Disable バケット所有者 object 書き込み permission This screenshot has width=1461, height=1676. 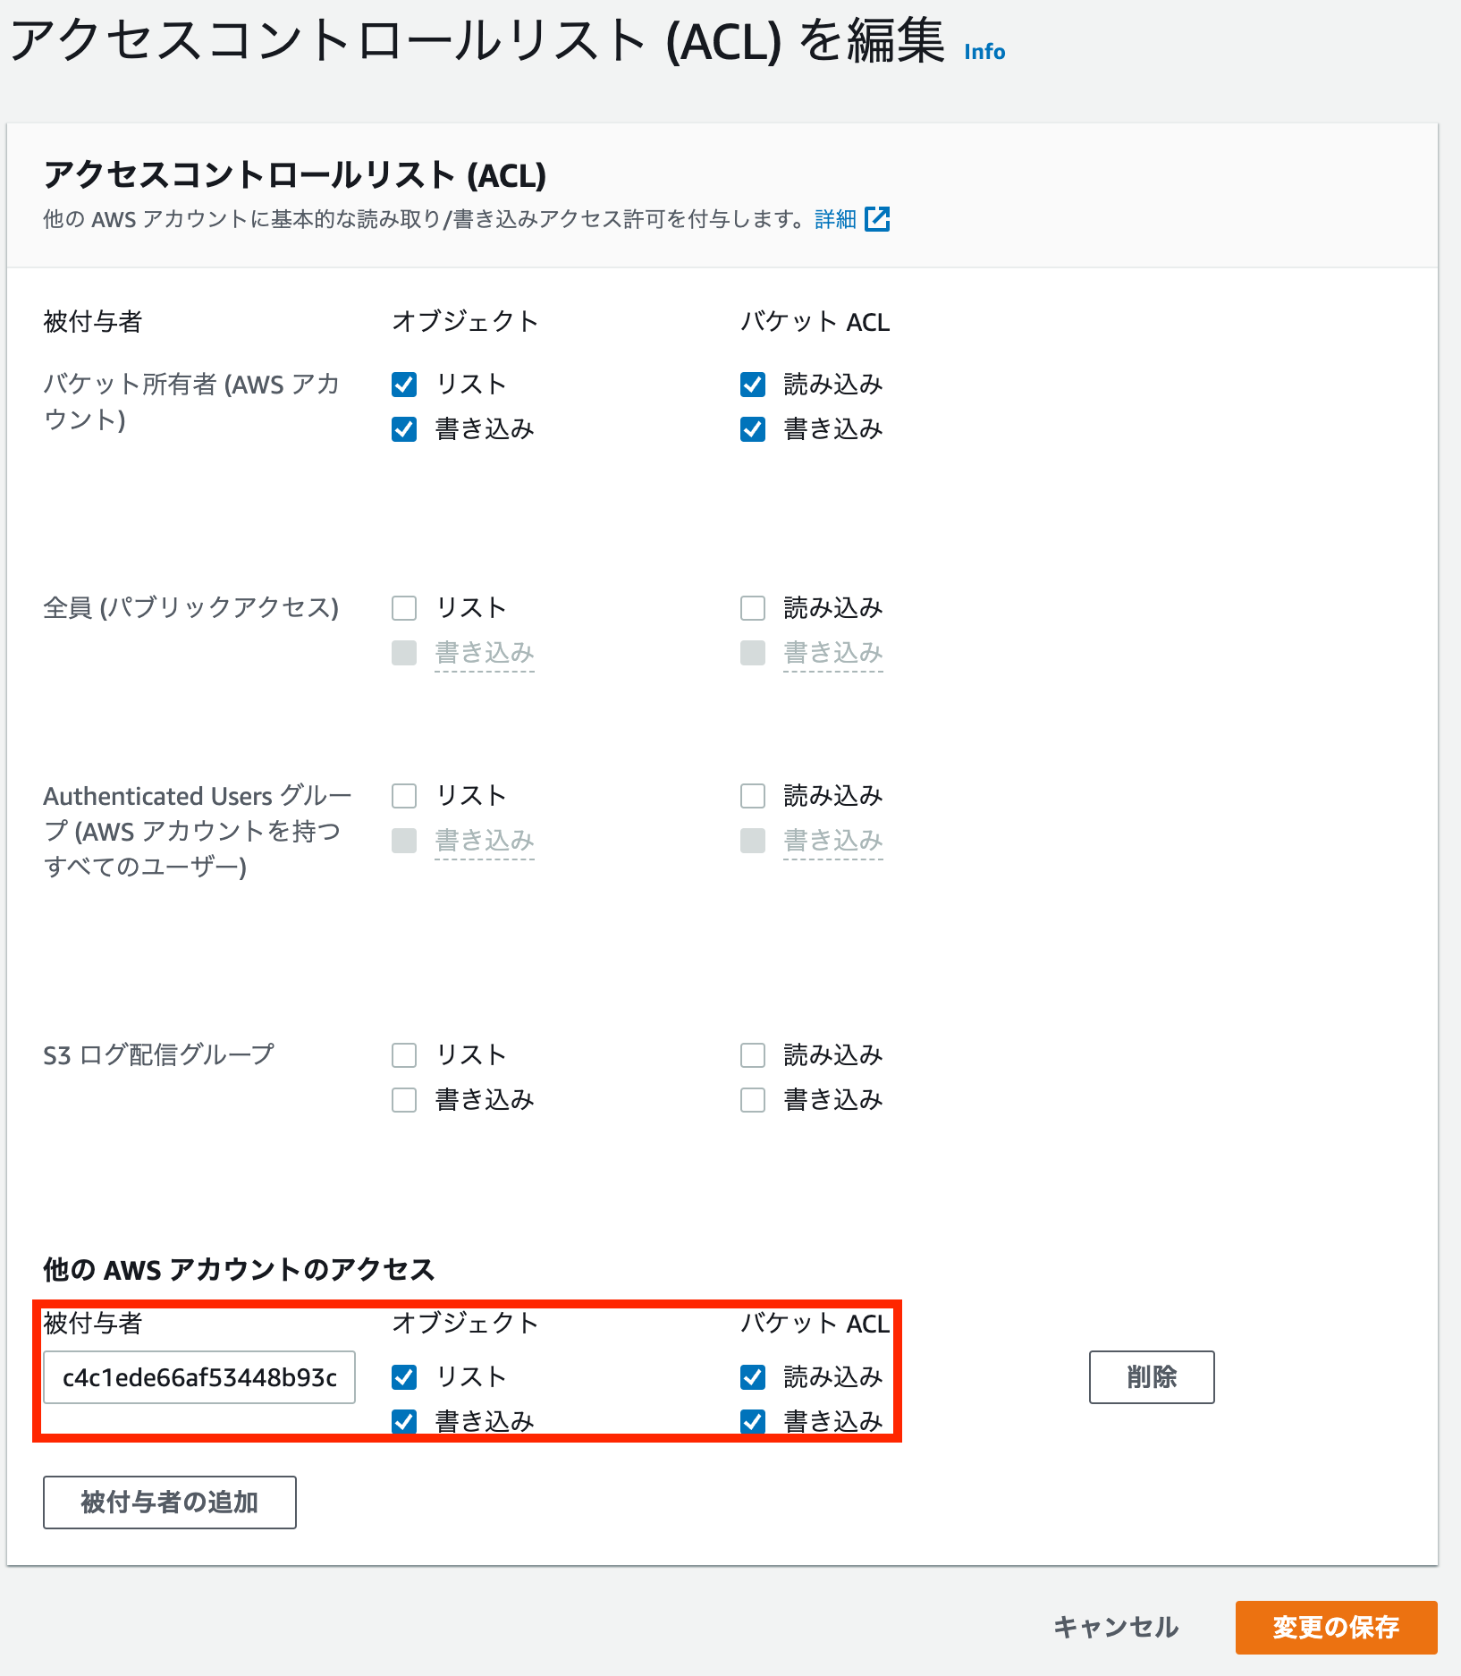point(403,429)
